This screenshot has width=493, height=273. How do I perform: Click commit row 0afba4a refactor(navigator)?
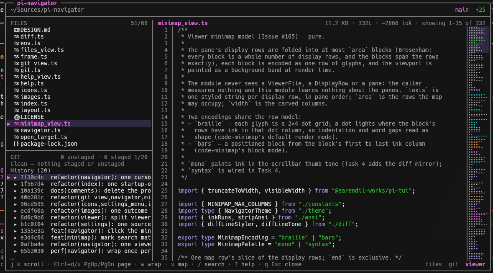79,245
